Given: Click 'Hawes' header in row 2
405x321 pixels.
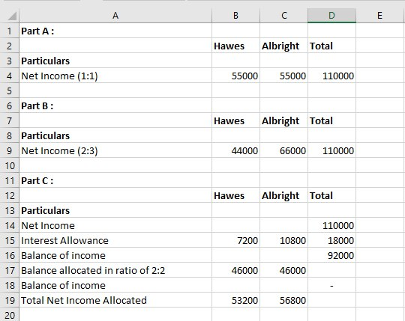Looking at the screenshot, I should click(235, 46).
